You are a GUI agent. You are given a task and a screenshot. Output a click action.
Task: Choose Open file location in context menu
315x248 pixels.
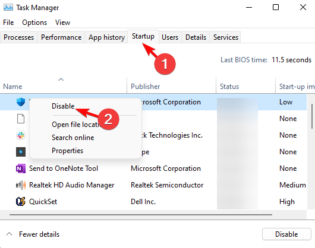(x=76, y=125)
